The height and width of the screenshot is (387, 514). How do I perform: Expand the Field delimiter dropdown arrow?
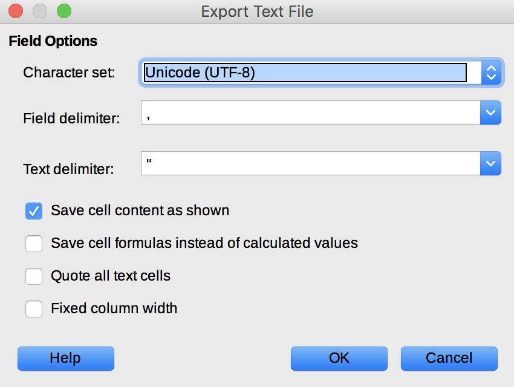(x=490, y=112)
